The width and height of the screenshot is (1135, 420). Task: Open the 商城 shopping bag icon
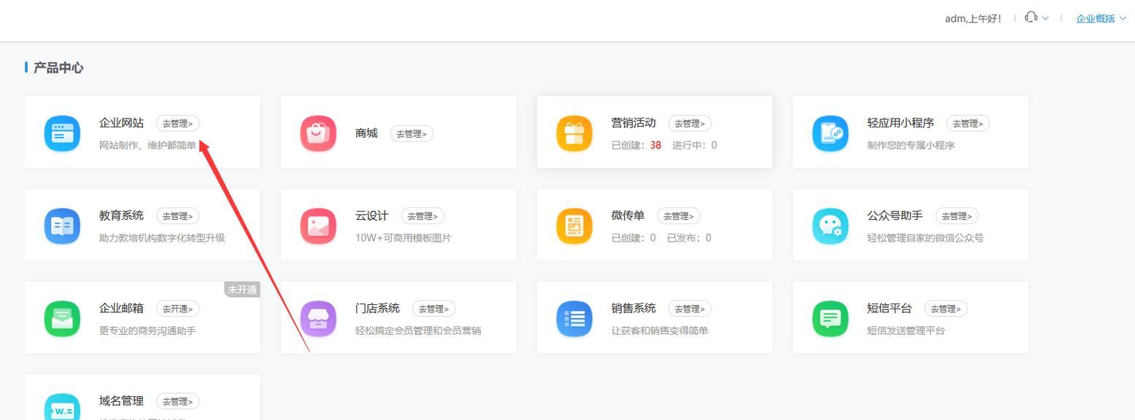coord(318,133)
